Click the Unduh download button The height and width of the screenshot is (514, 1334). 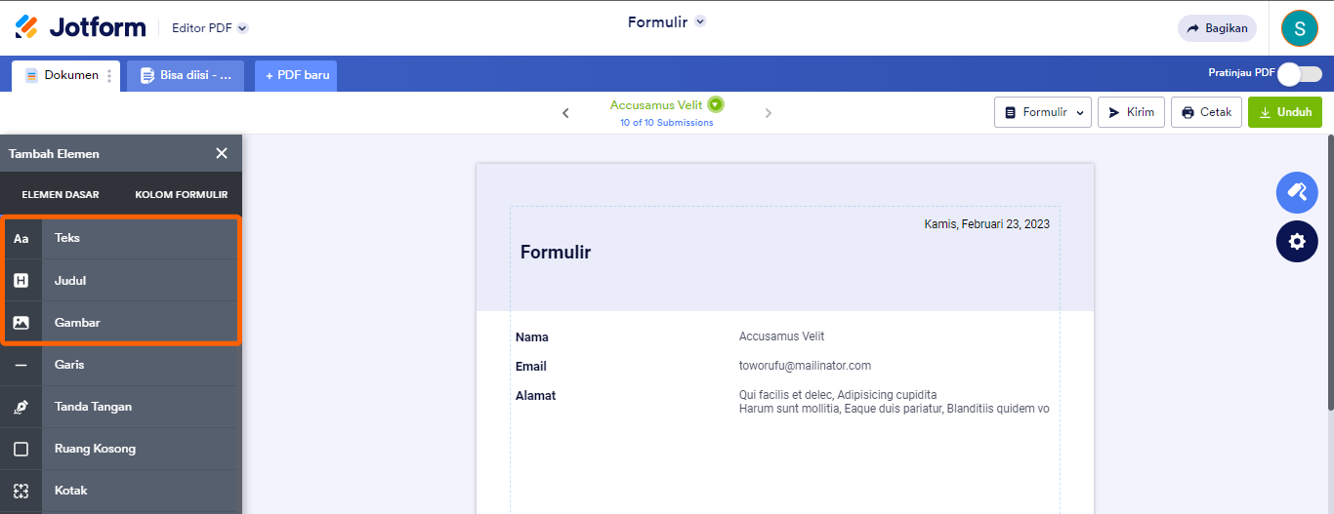[x=1284, y=112]
